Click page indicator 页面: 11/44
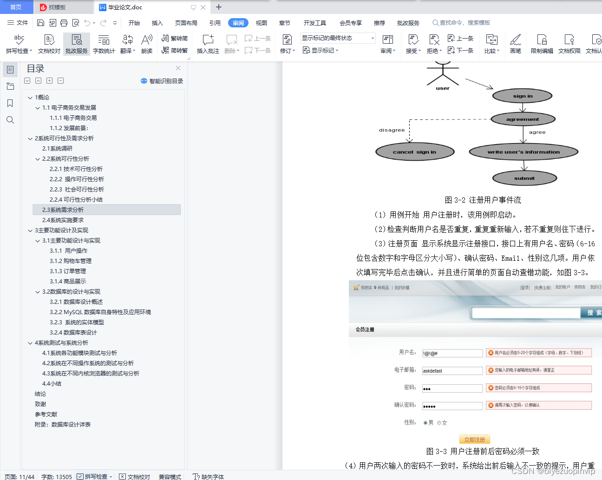The height and width of the screenshot is (480, 602). tap(20, 477)
